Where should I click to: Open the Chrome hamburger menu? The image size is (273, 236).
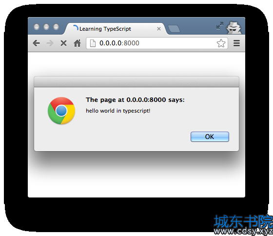click(236, 43)
